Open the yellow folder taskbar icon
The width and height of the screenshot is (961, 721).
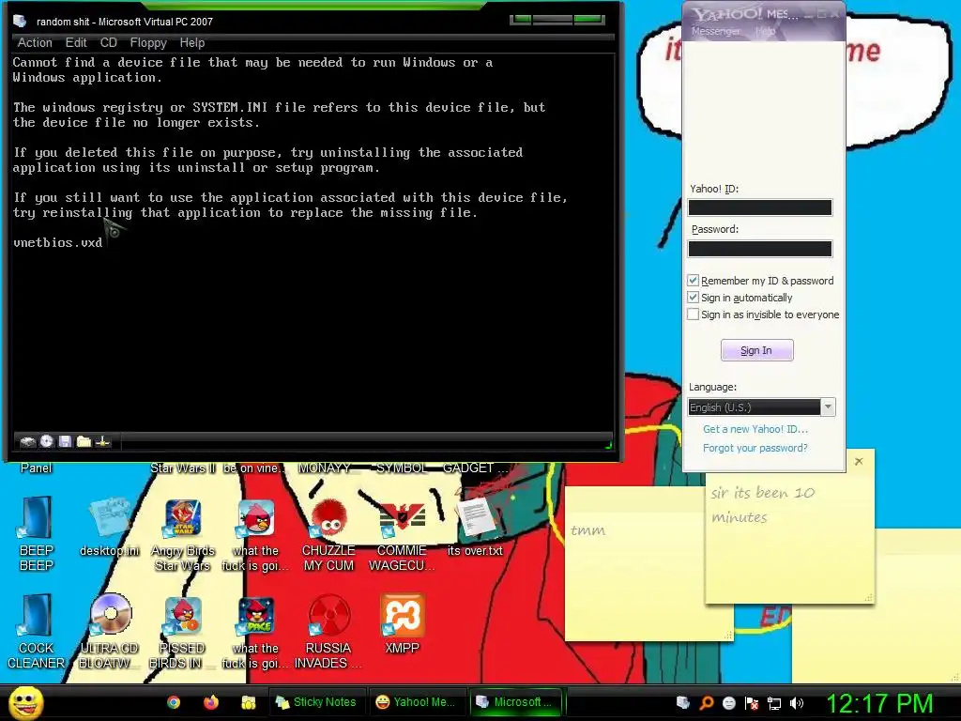point(248,702)
